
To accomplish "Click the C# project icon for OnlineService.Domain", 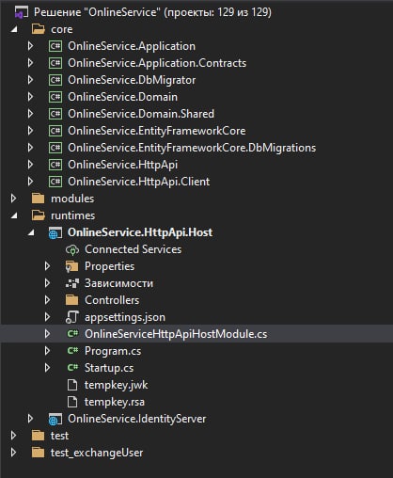I will (x=55, y=97).
